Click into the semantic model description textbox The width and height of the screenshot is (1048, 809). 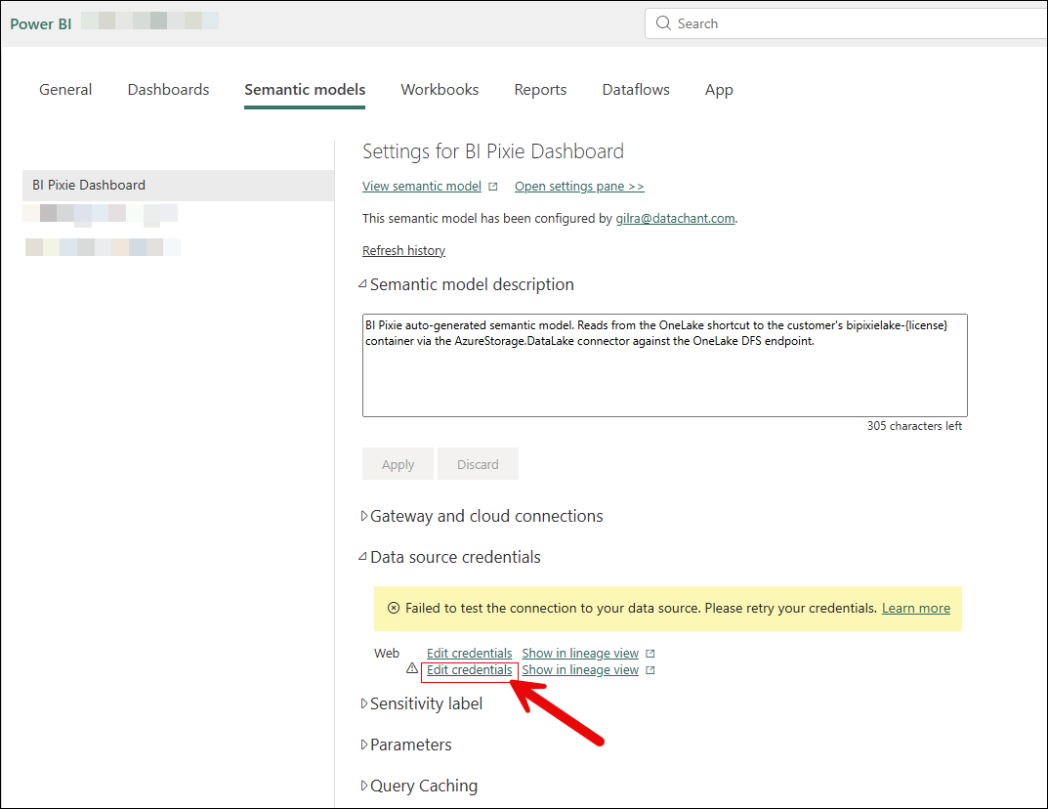(x=664, y=365)
